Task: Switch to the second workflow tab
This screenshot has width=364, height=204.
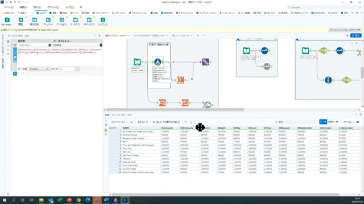Action: 149,36
